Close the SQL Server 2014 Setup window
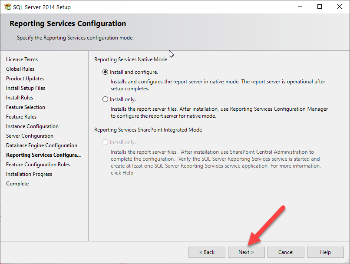The height and width of the screenshot is (264, 350). pos(339,7)
